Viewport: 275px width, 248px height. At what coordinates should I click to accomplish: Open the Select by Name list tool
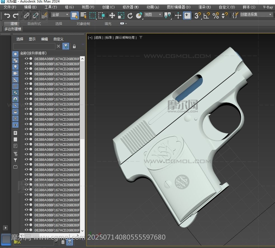pos(83,15)
